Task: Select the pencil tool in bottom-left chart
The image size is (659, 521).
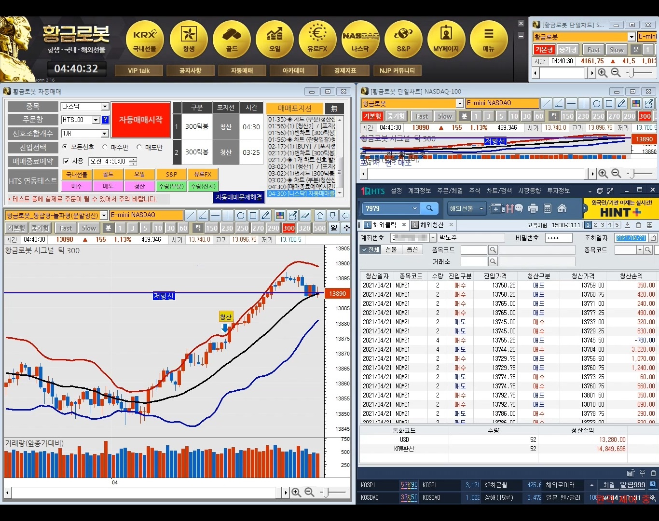Action: tap(266, 215)
